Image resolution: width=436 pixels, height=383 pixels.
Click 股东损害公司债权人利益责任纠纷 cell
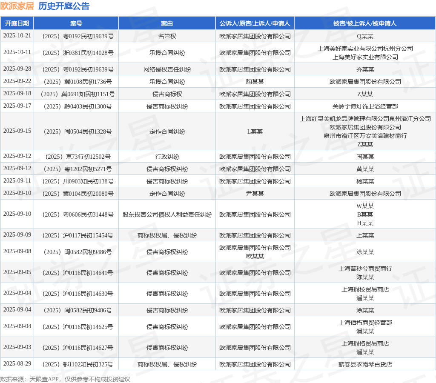pos(167,214)
